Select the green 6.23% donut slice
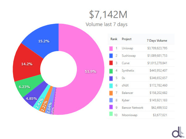 pyautogui.click(x=29, y=86)
